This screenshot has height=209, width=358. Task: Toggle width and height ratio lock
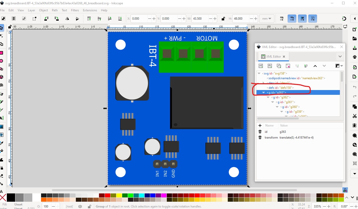223,19
